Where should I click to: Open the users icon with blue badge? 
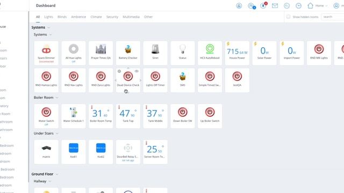tap(252, 6)
